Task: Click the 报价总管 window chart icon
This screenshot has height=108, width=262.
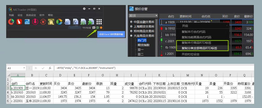Action: [x=131, y=9]
